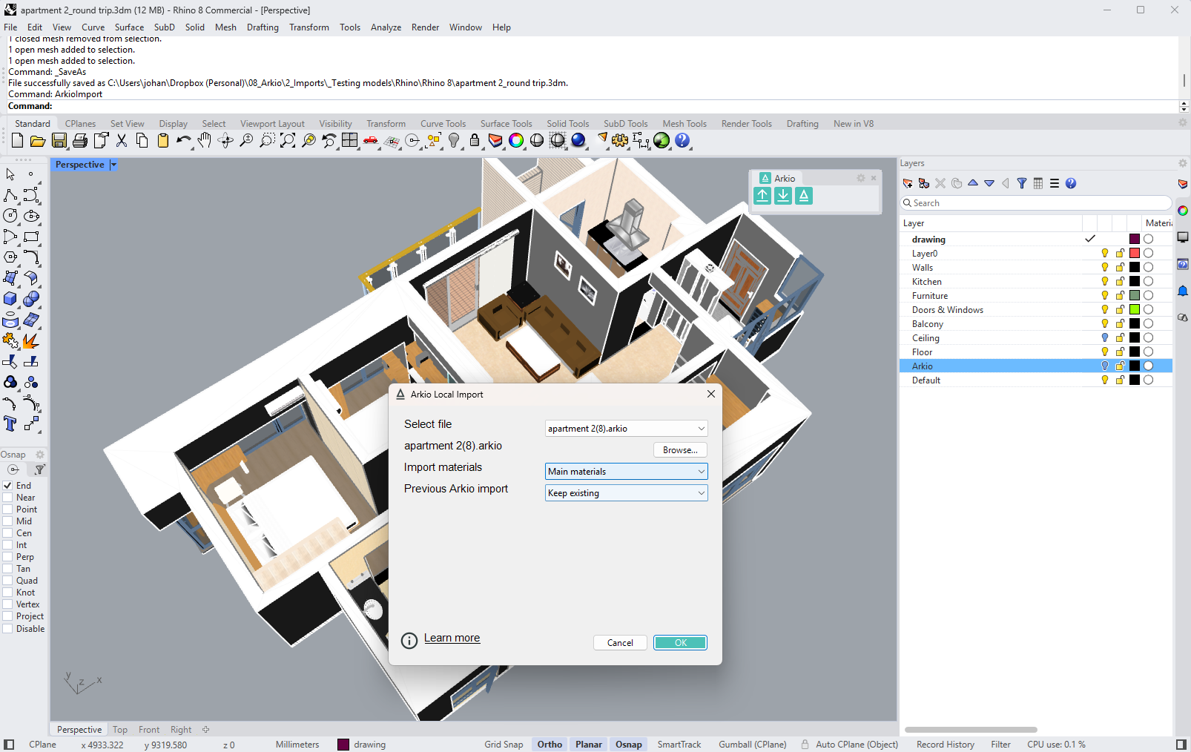Screen dimensions: 1191x752
Task: Open the Lock objects padlock icon
Action: coord(475,140)
